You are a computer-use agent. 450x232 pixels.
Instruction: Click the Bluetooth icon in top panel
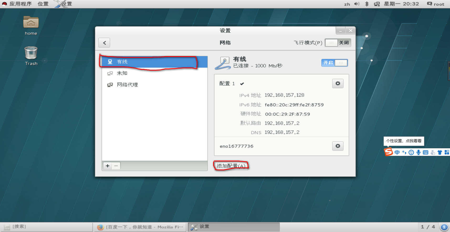pos(367,4)
